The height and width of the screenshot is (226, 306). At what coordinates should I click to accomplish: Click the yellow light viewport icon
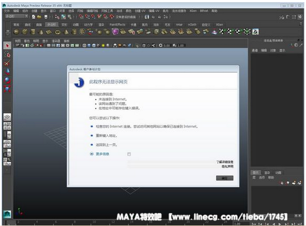[103, 45]
